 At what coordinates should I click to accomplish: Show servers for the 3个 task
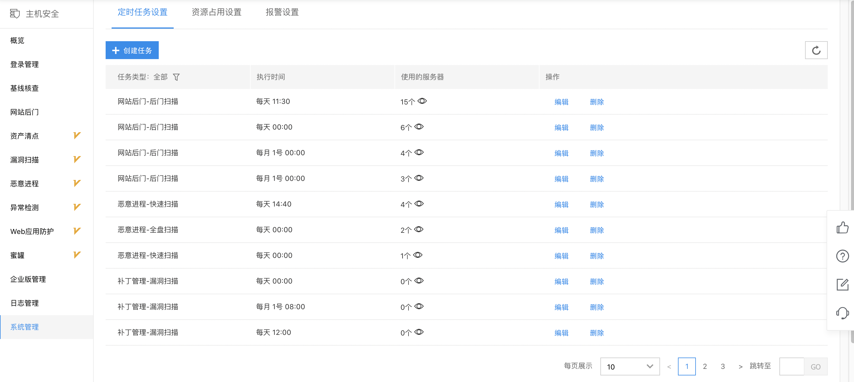click(x=419, y=178)
